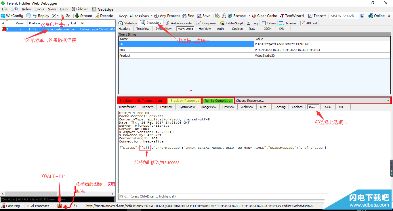Open the TextWizard tool

click(x=292, y=16)
